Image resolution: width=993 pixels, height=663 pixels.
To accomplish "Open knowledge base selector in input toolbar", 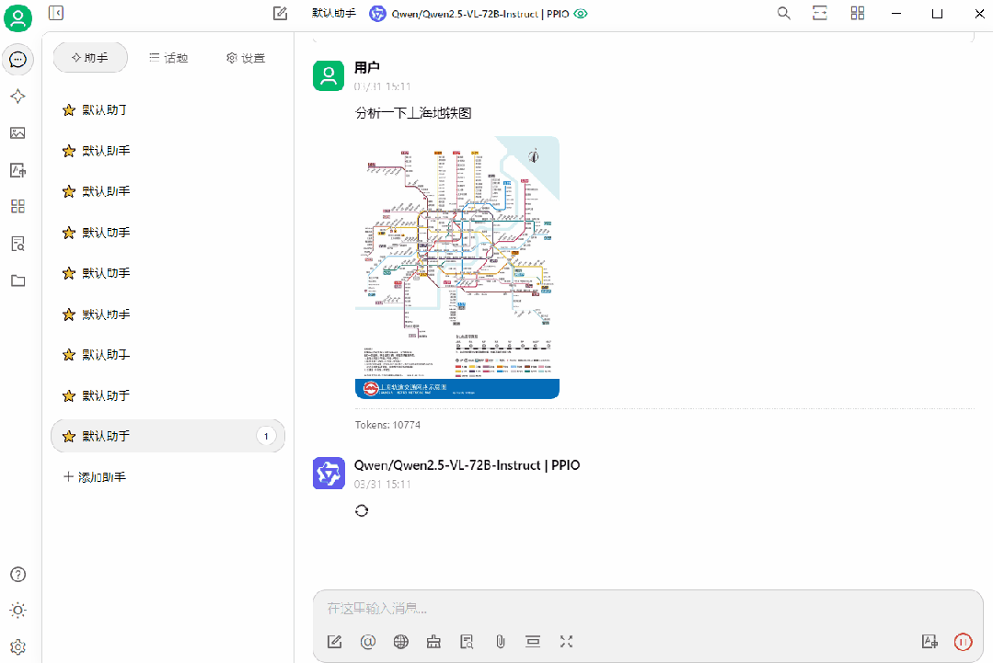I will 467,642.
